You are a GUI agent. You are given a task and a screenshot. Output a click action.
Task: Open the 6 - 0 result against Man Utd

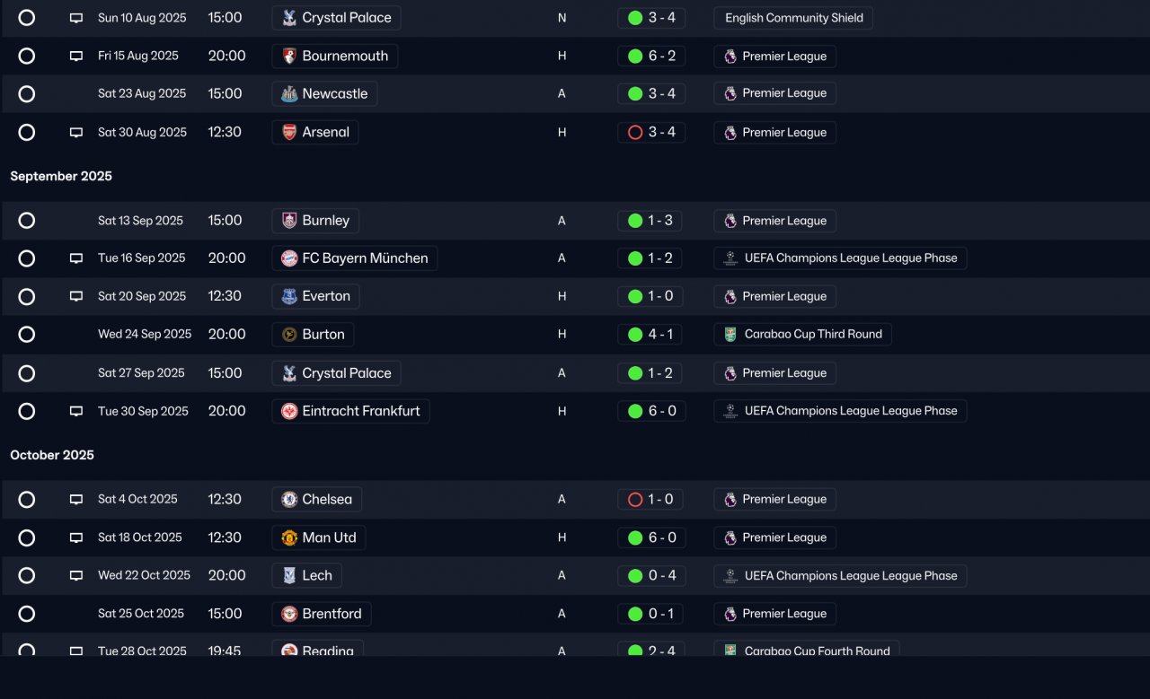pos(651,537)
